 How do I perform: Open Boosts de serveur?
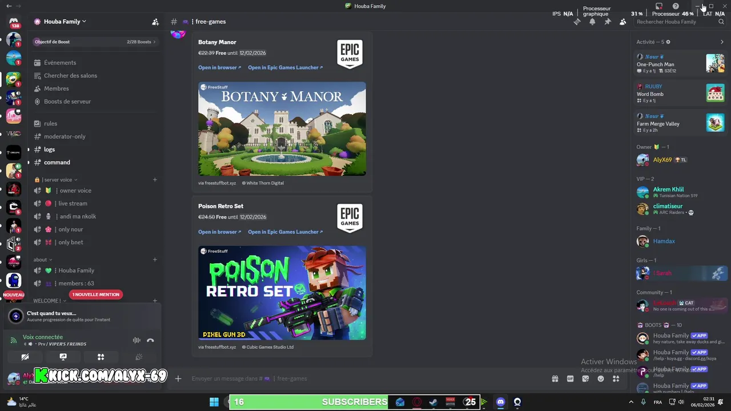point(96,102)
